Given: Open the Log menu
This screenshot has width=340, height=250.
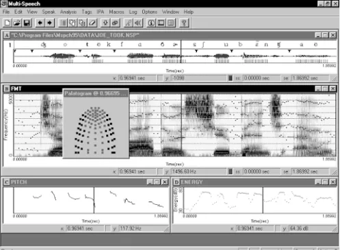Looking at the screenshot, I should 133,12.
